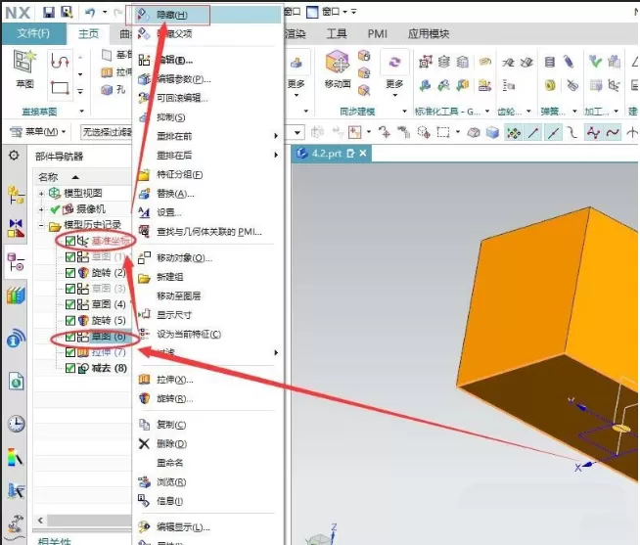640x545 pixels.
Task: Open the Reuse Library sidebar icon
Action: tap(16, 295)
